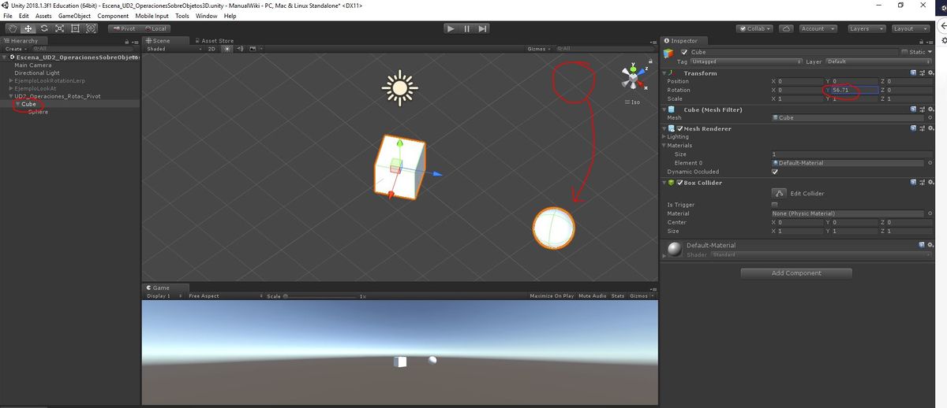The width and height of the screenshot is (947, 408).
Task: Start Play mode with play button
Action: [x=450, y=28]
